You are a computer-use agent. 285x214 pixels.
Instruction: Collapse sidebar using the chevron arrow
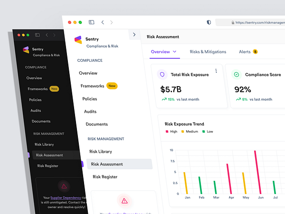(134, 34)
